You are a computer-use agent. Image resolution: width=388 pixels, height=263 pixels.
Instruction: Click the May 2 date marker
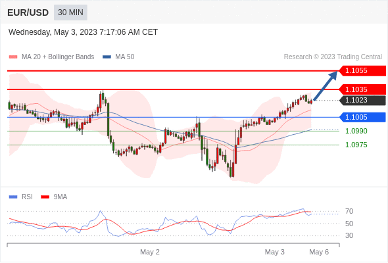pos(150,252)
